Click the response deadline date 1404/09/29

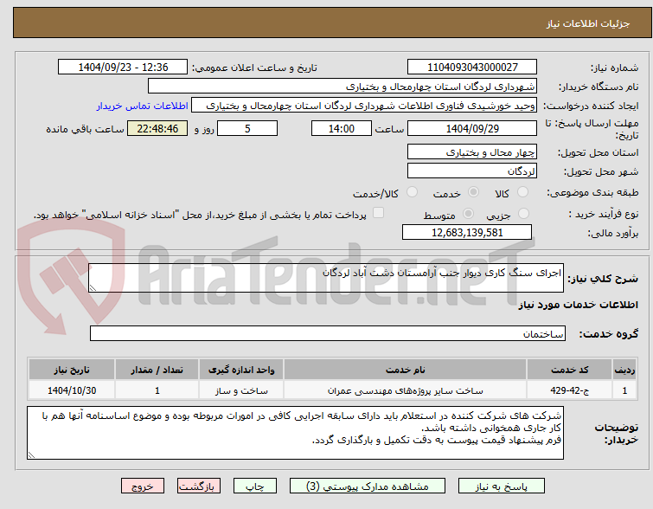click(472, 128)
